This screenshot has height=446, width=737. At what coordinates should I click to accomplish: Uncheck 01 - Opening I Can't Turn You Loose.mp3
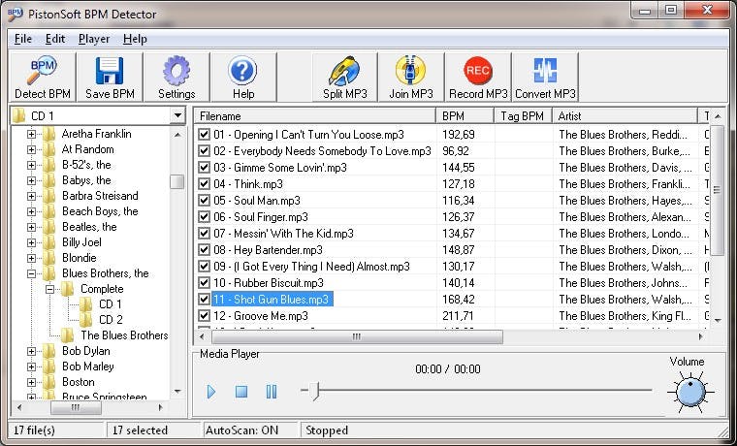click(204, 135)
